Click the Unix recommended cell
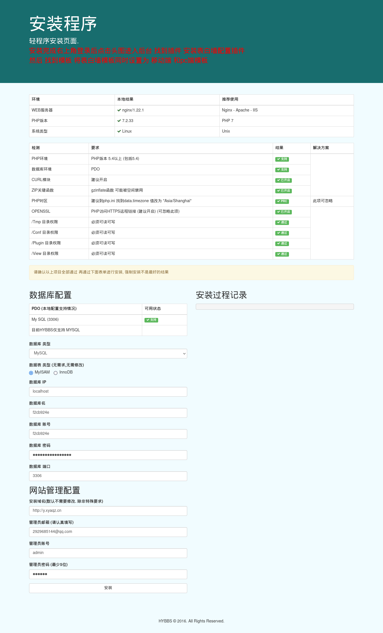 (286, 131)
